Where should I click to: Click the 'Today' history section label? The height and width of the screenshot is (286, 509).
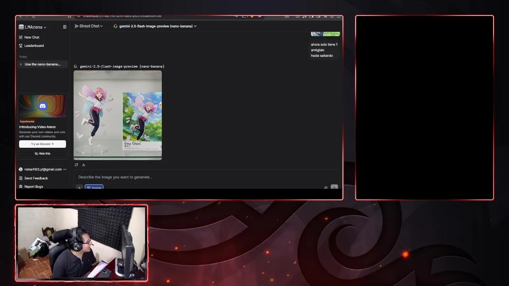click(x=23, y=57)
